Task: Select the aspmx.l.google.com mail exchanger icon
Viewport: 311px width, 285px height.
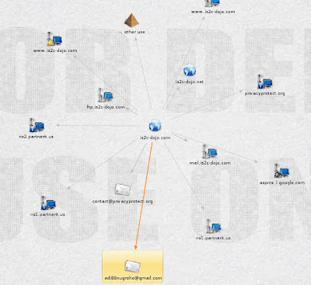Action: coord(281,171)
